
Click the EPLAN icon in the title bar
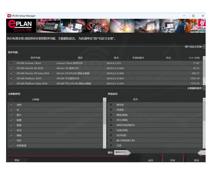(9, 16)
